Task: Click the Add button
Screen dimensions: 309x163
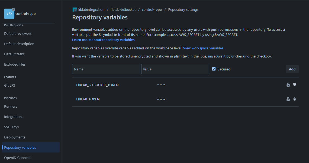Action: pos(292,69)
